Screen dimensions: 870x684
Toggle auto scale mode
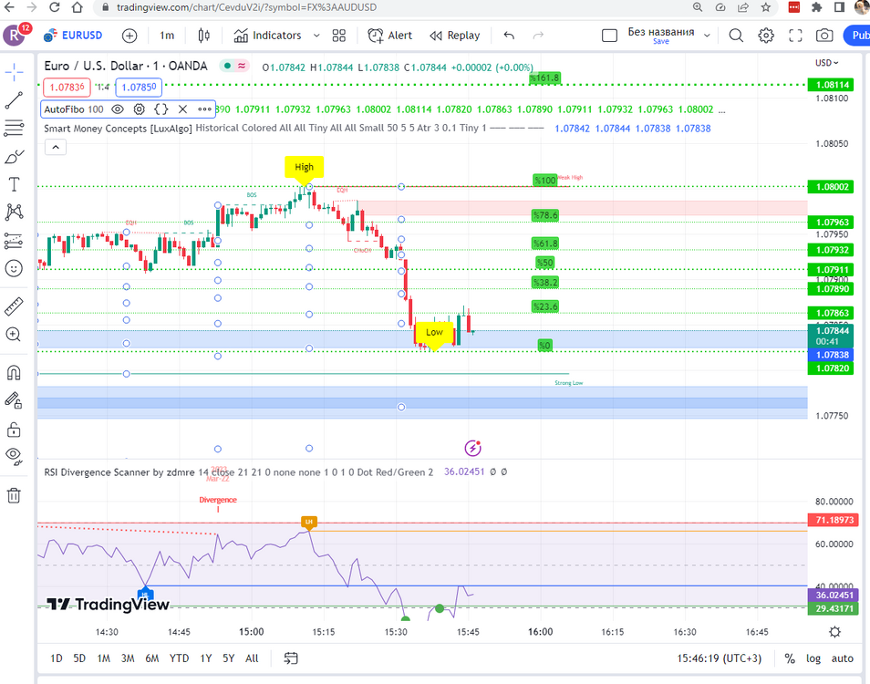(x=843, y=658)
